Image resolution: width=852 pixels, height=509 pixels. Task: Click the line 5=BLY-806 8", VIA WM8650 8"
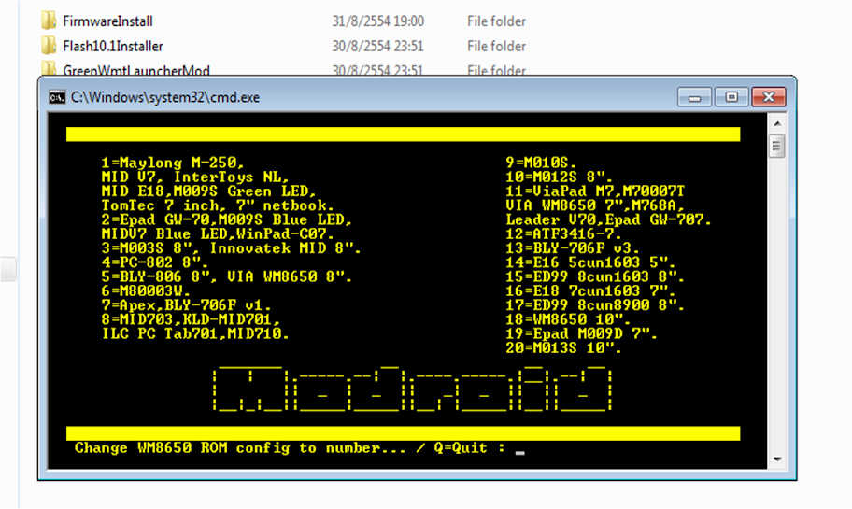pyautogui.click(x=227, y=276)
